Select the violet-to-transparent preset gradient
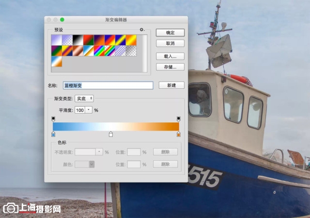Screen dimensions: 310x218 [x=67, y=40]
